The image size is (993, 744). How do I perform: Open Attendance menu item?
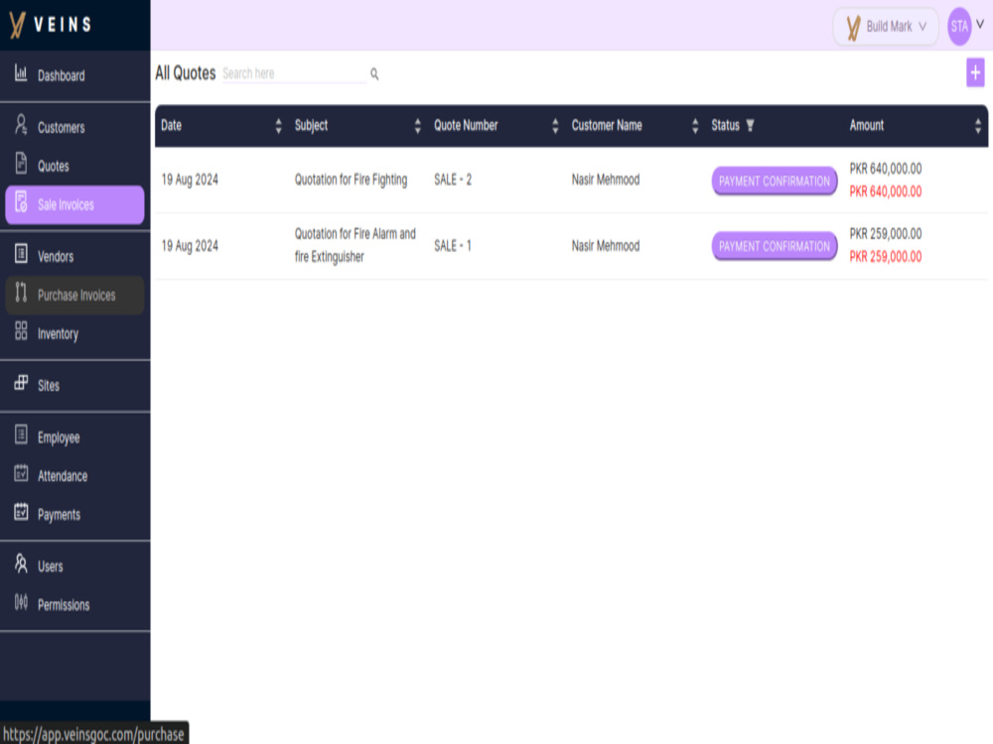[x=74, y=476]
